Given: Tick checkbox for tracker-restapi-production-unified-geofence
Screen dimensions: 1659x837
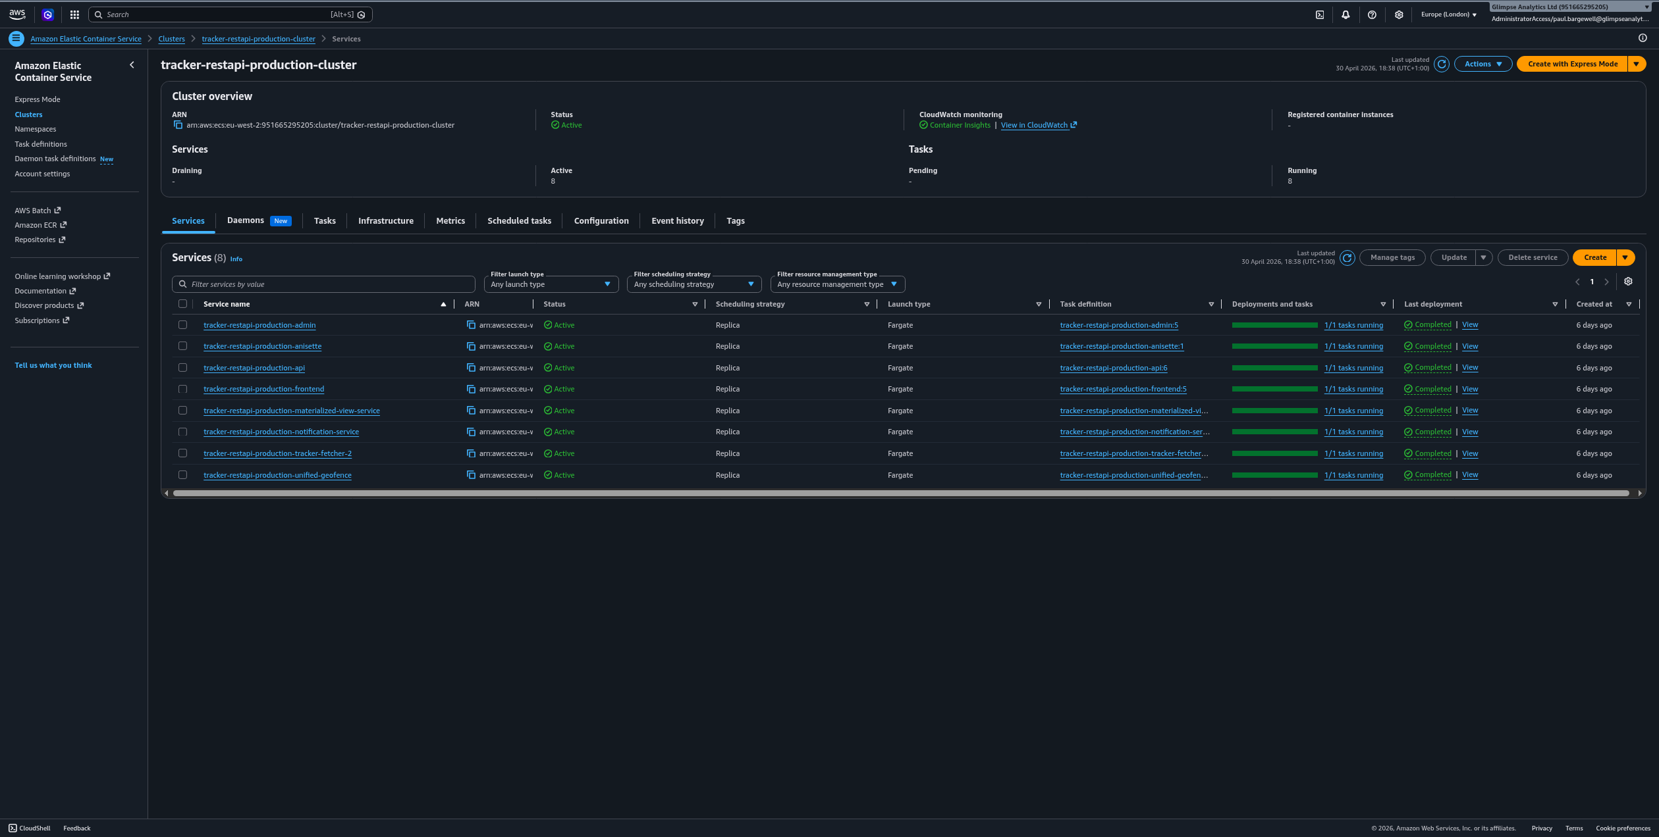Looking at the screenshot, I should tap(182, 475).
